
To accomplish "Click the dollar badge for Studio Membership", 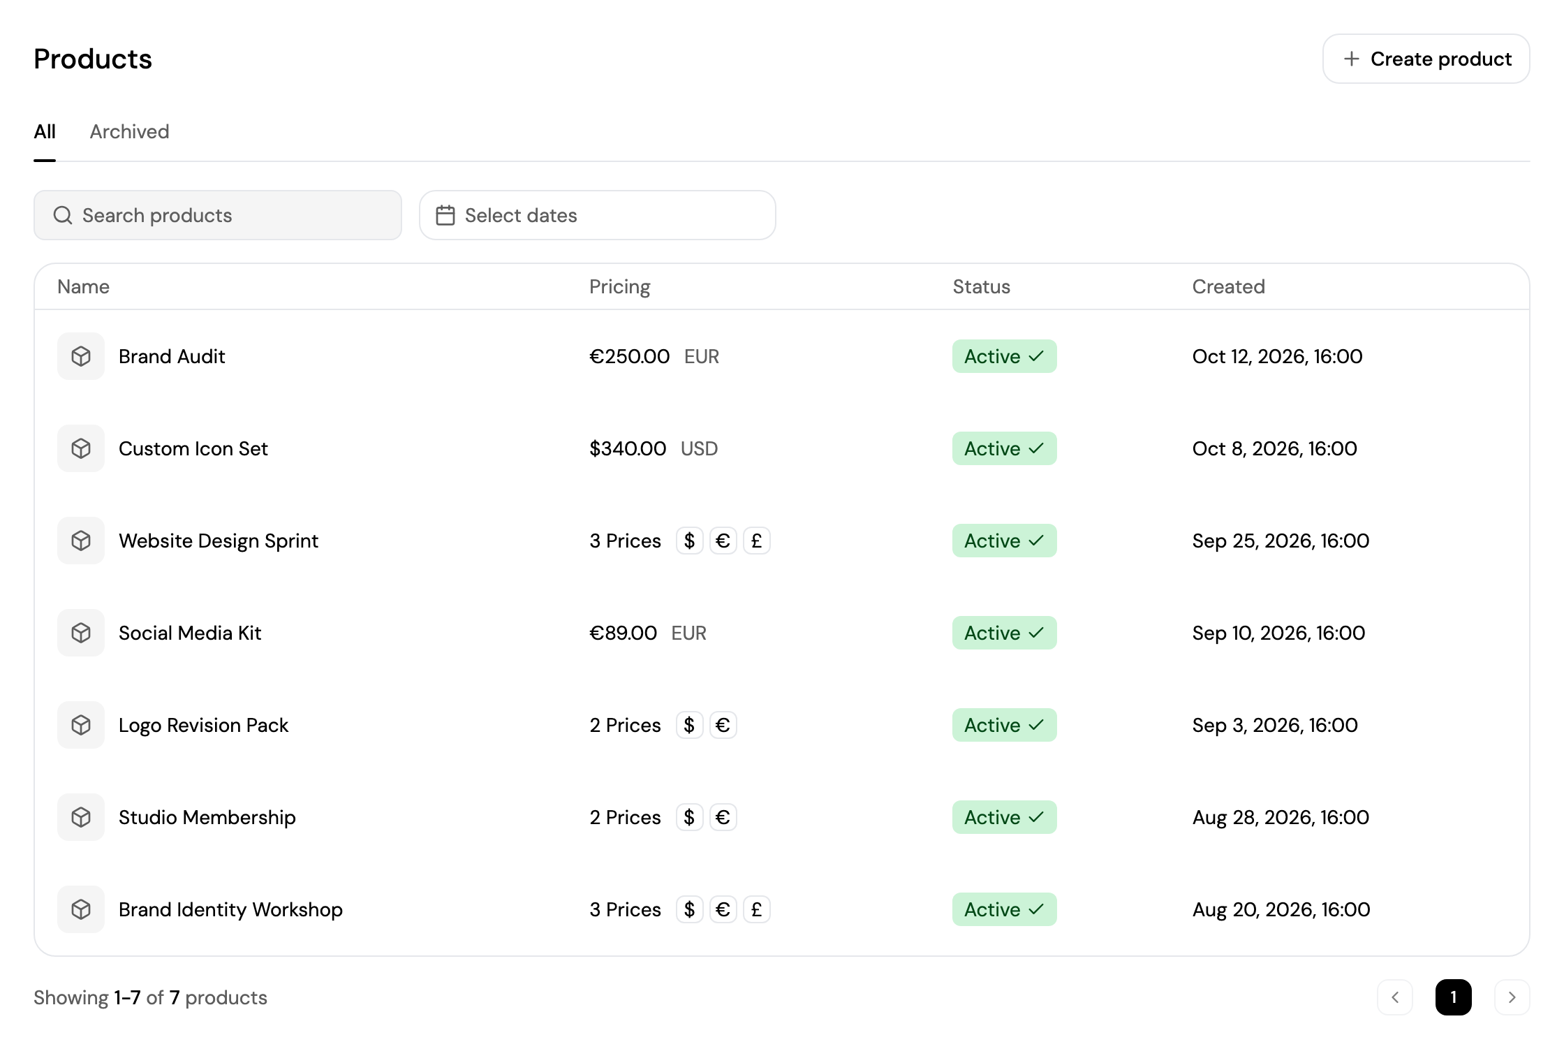I will coord(689,817).
